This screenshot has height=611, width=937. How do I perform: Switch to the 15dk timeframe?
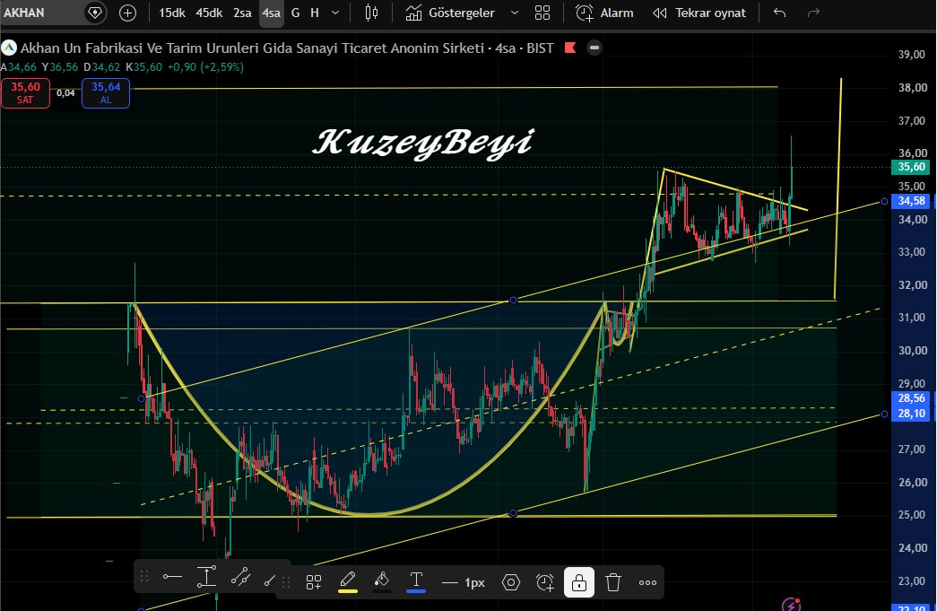click(171, 13)
